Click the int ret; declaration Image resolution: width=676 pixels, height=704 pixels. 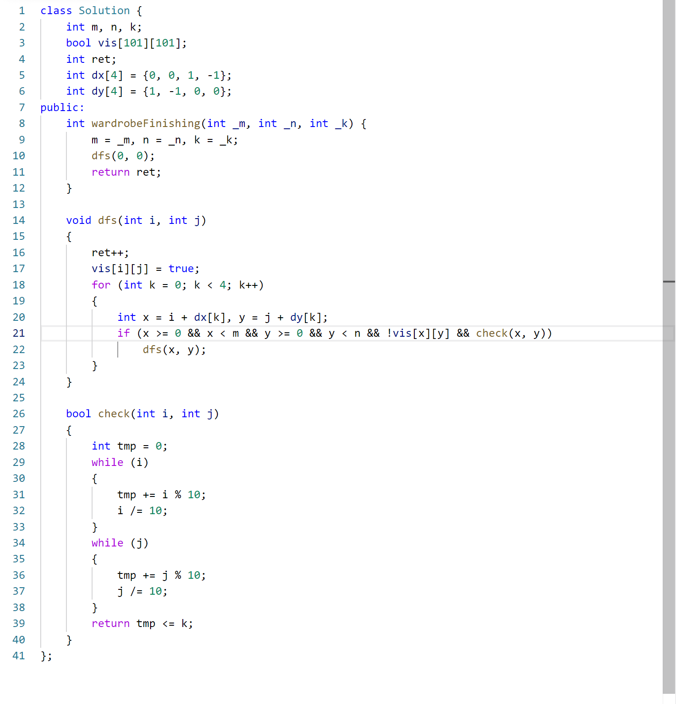point(91,59)
